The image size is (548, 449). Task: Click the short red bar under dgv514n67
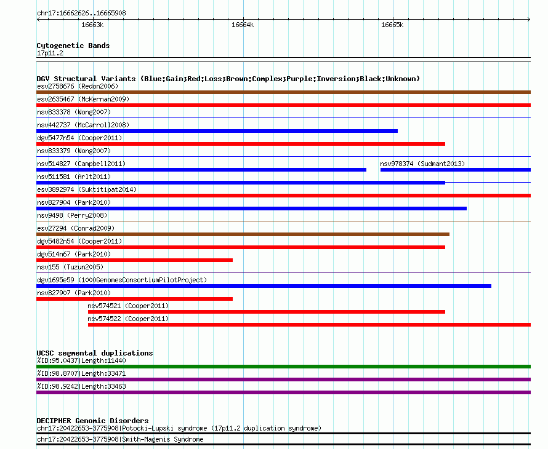pyautogui.click(x=135, y=260)
